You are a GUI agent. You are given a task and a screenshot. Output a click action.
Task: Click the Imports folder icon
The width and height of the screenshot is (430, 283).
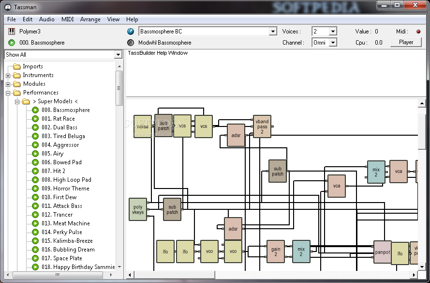(17, 66)
